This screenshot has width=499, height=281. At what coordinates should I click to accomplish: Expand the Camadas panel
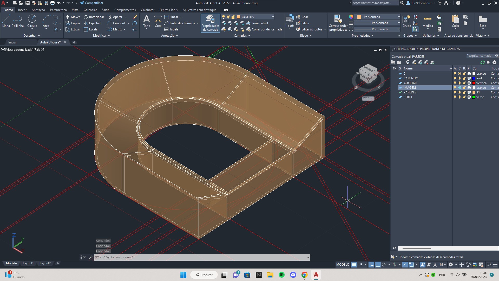242,36
